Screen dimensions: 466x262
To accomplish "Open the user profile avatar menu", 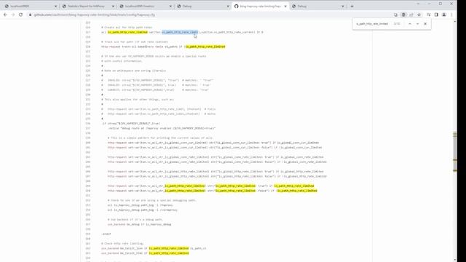I will pos(444,15).
